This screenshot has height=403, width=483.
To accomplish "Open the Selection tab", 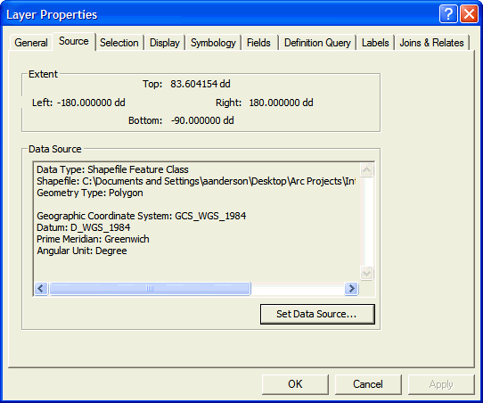I will click(x=119, y=43).
